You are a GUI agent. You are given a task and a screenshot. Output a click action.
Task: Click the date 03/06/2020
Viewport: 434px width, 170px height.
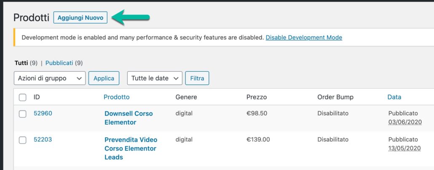coord(405,122)
